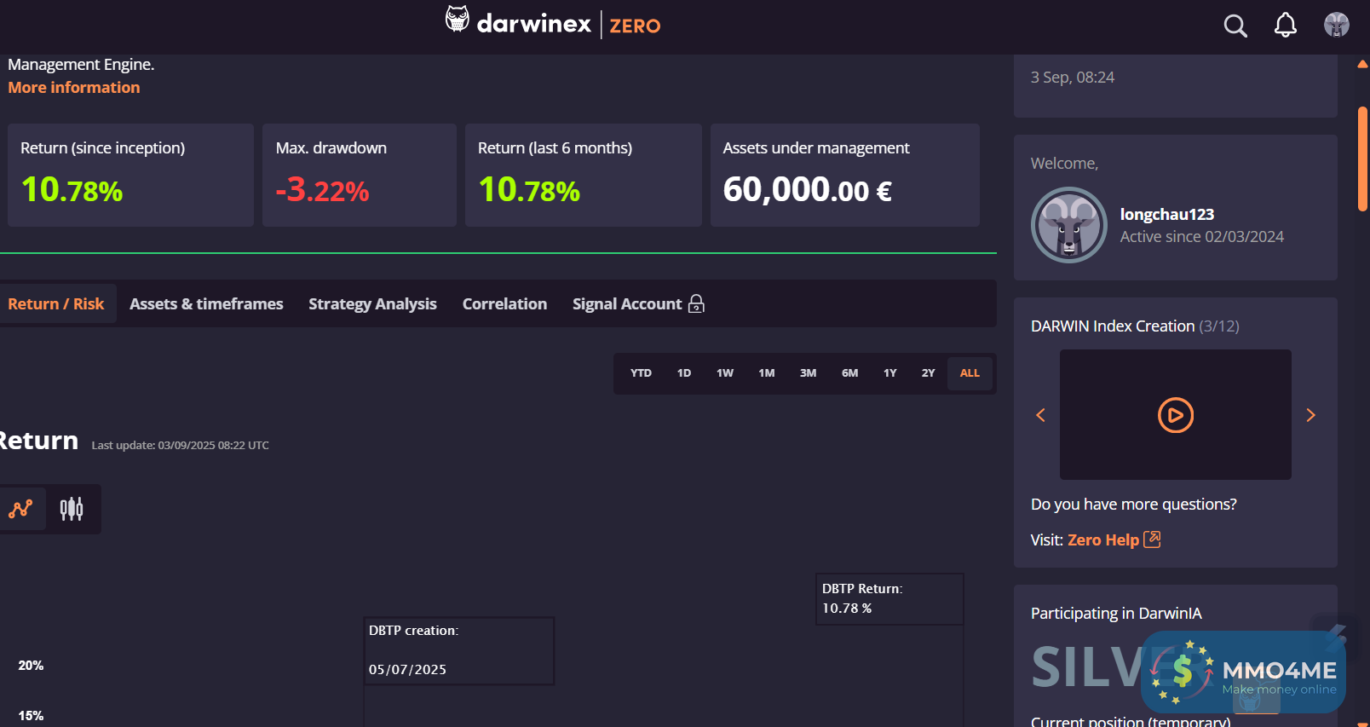The width and height of the screenshot is (1370, 727).
Task: Open the Zero Help link
Action: (x=1103, y=539)
